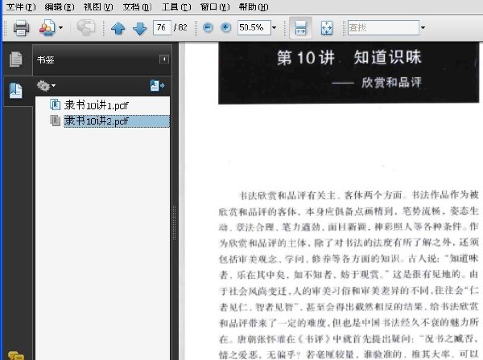Select bookmark 隶书10讲2.pdf
483x360 pixels.
click(117, 121)
